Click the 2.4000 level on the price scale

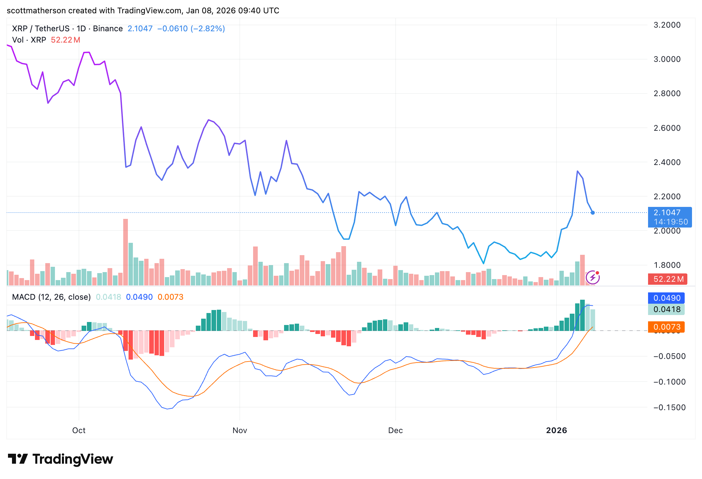tap(666, 162)
